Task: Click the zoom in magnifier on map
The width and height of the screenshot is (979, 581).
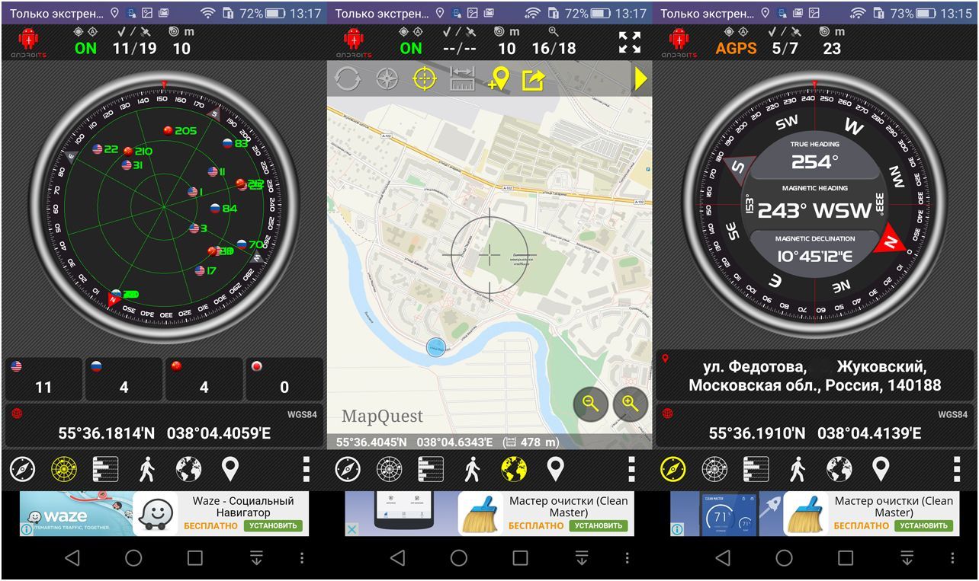Action: click(630, 404)
